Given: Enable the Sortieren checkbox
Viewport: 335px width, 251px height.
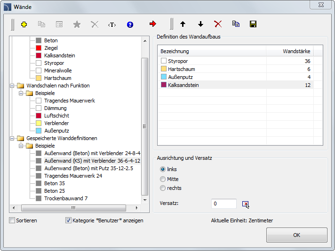Looking at the screenshot, I should [12, 220].
